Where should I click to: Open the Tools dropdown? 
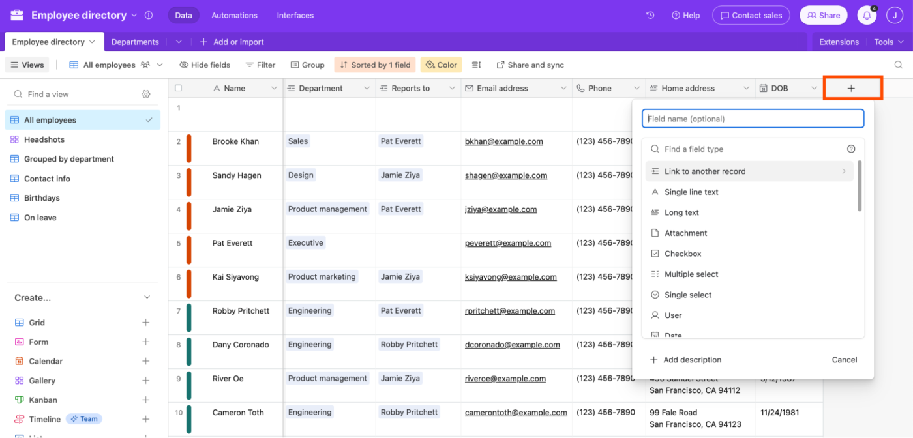click(888, 42)
